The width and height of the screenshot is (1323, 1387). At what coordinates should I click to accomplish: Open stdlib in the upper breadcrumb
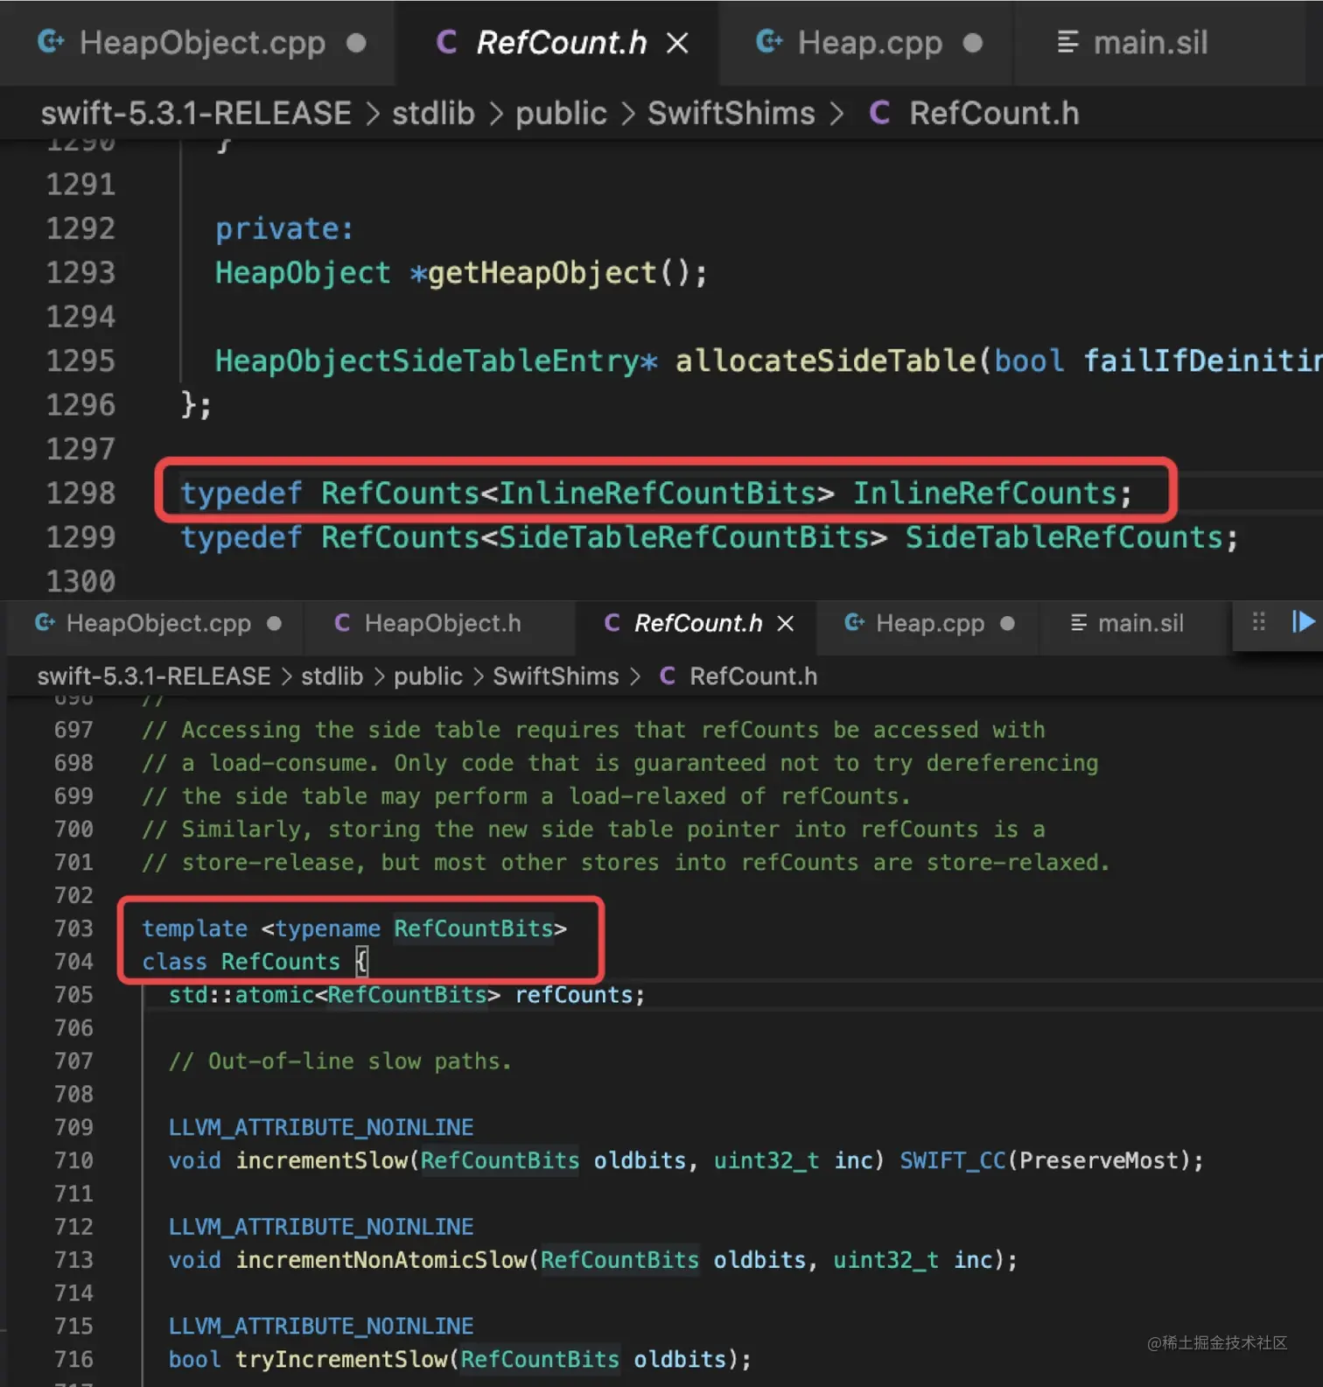tap(433, 113)
